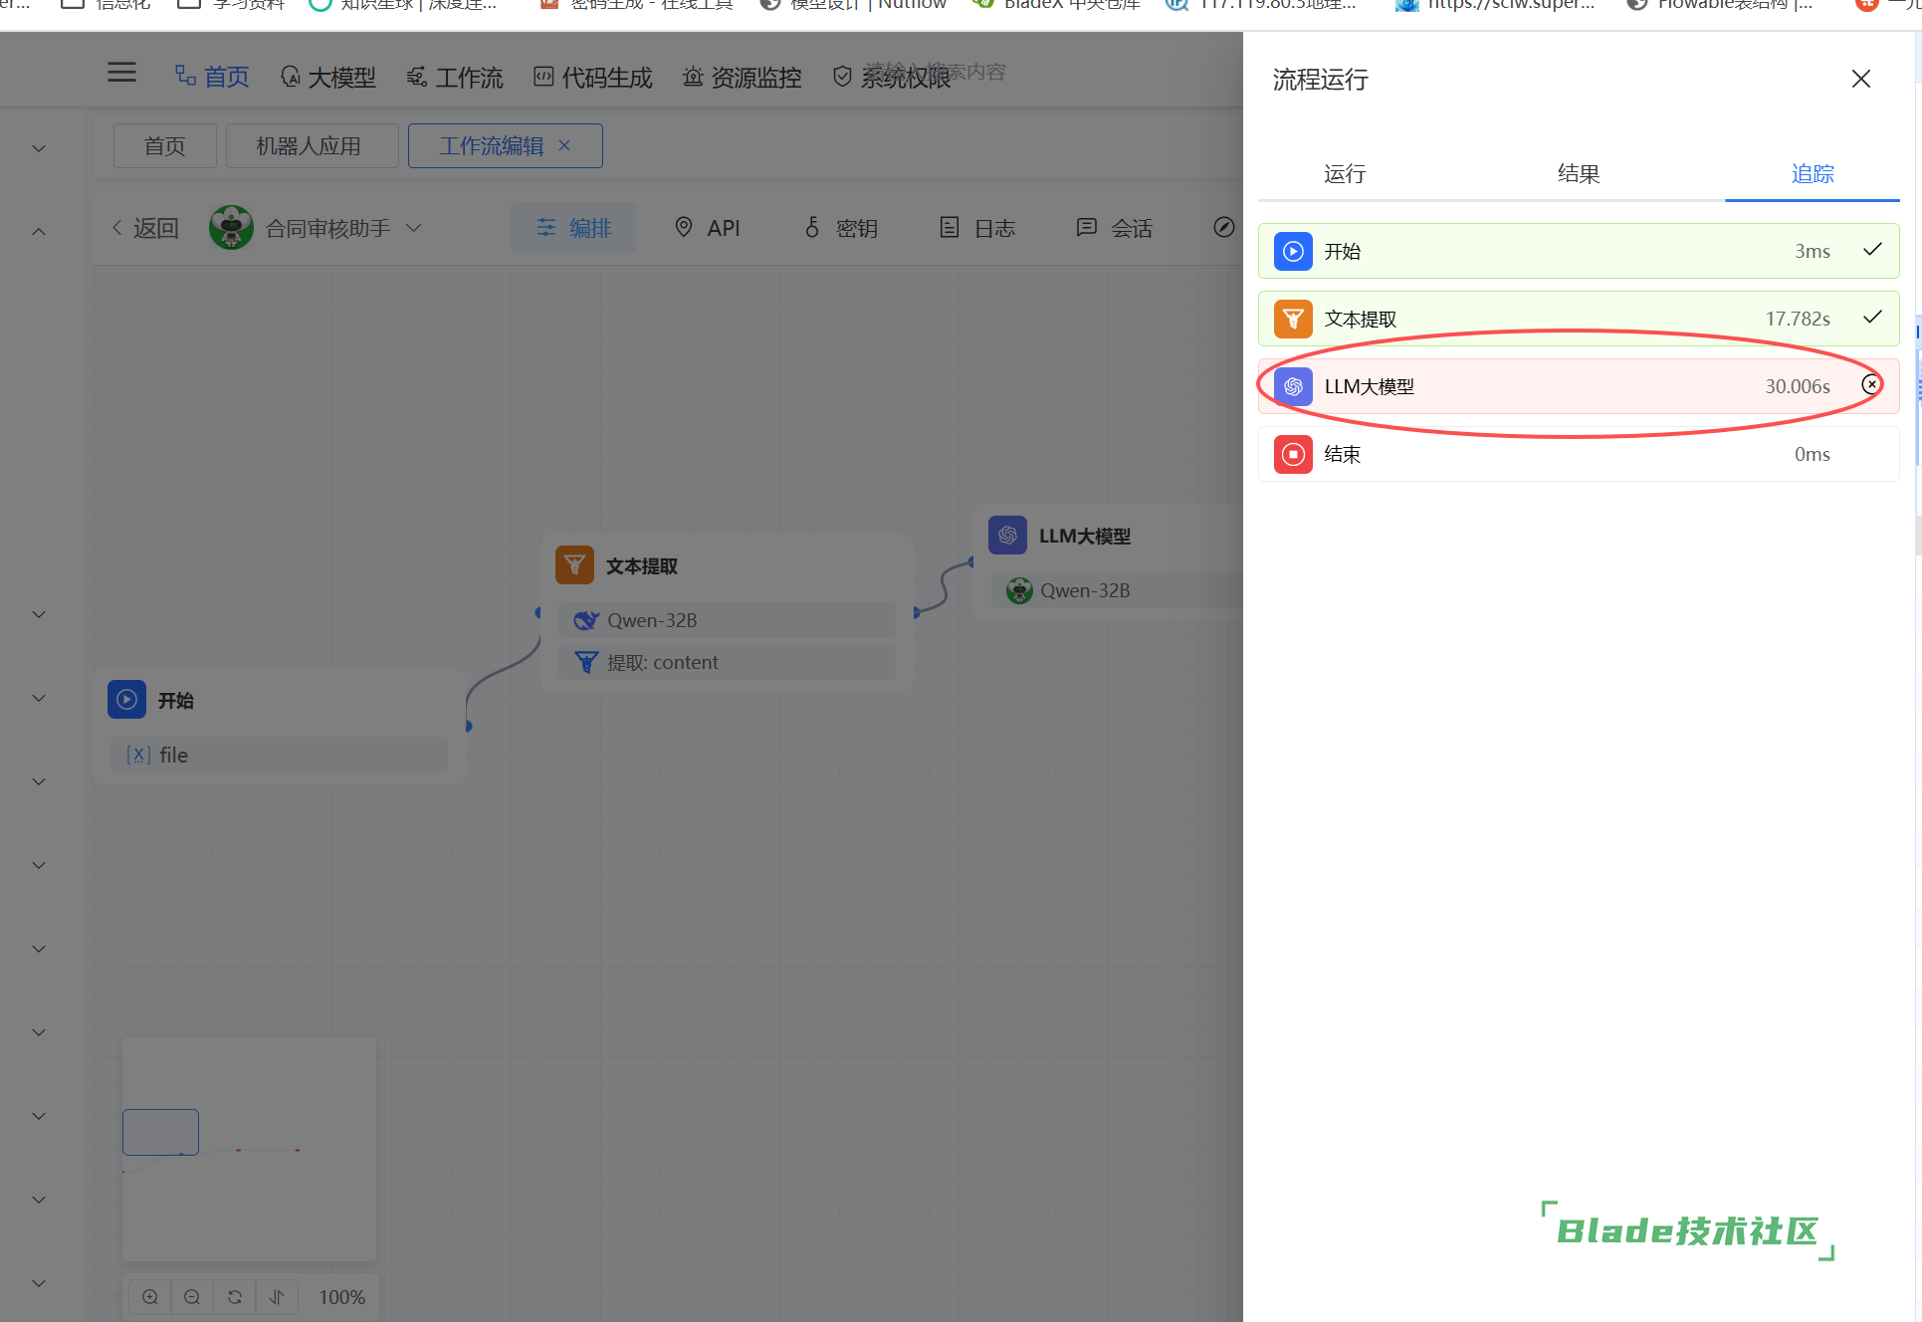Select the 文本提取 node on canvas
The height and width of the screenshot is (1322, 1922).
coord(727,612)
